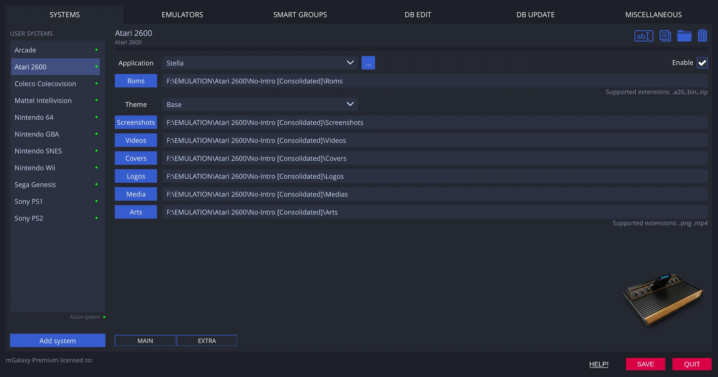The image size is (718, 377).
Task: Toggle the Enable checkbox
Action: (x=702, y=63)
